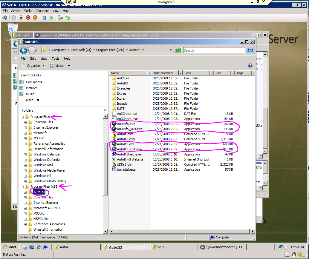The width and height of the screenshot is (309, 259).
Task: Open the explorer Edit menu
Action: 33,58
